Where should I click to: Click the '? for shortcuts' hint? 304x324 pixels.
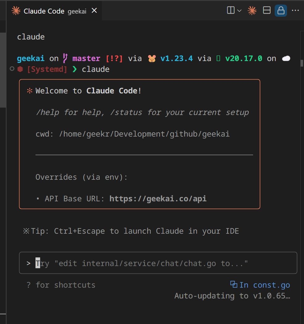(x=61, y=285)
